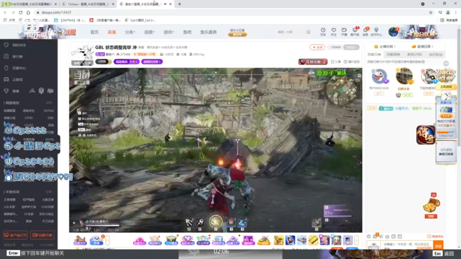Image resolution: width=461 pixels, height=259 pixels.
Task: Click the rocket gift icon
Action: (x=290, y=240)
